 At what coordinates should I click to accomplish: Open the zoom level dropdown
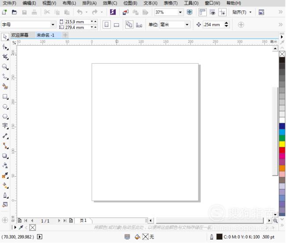(180, 12)
